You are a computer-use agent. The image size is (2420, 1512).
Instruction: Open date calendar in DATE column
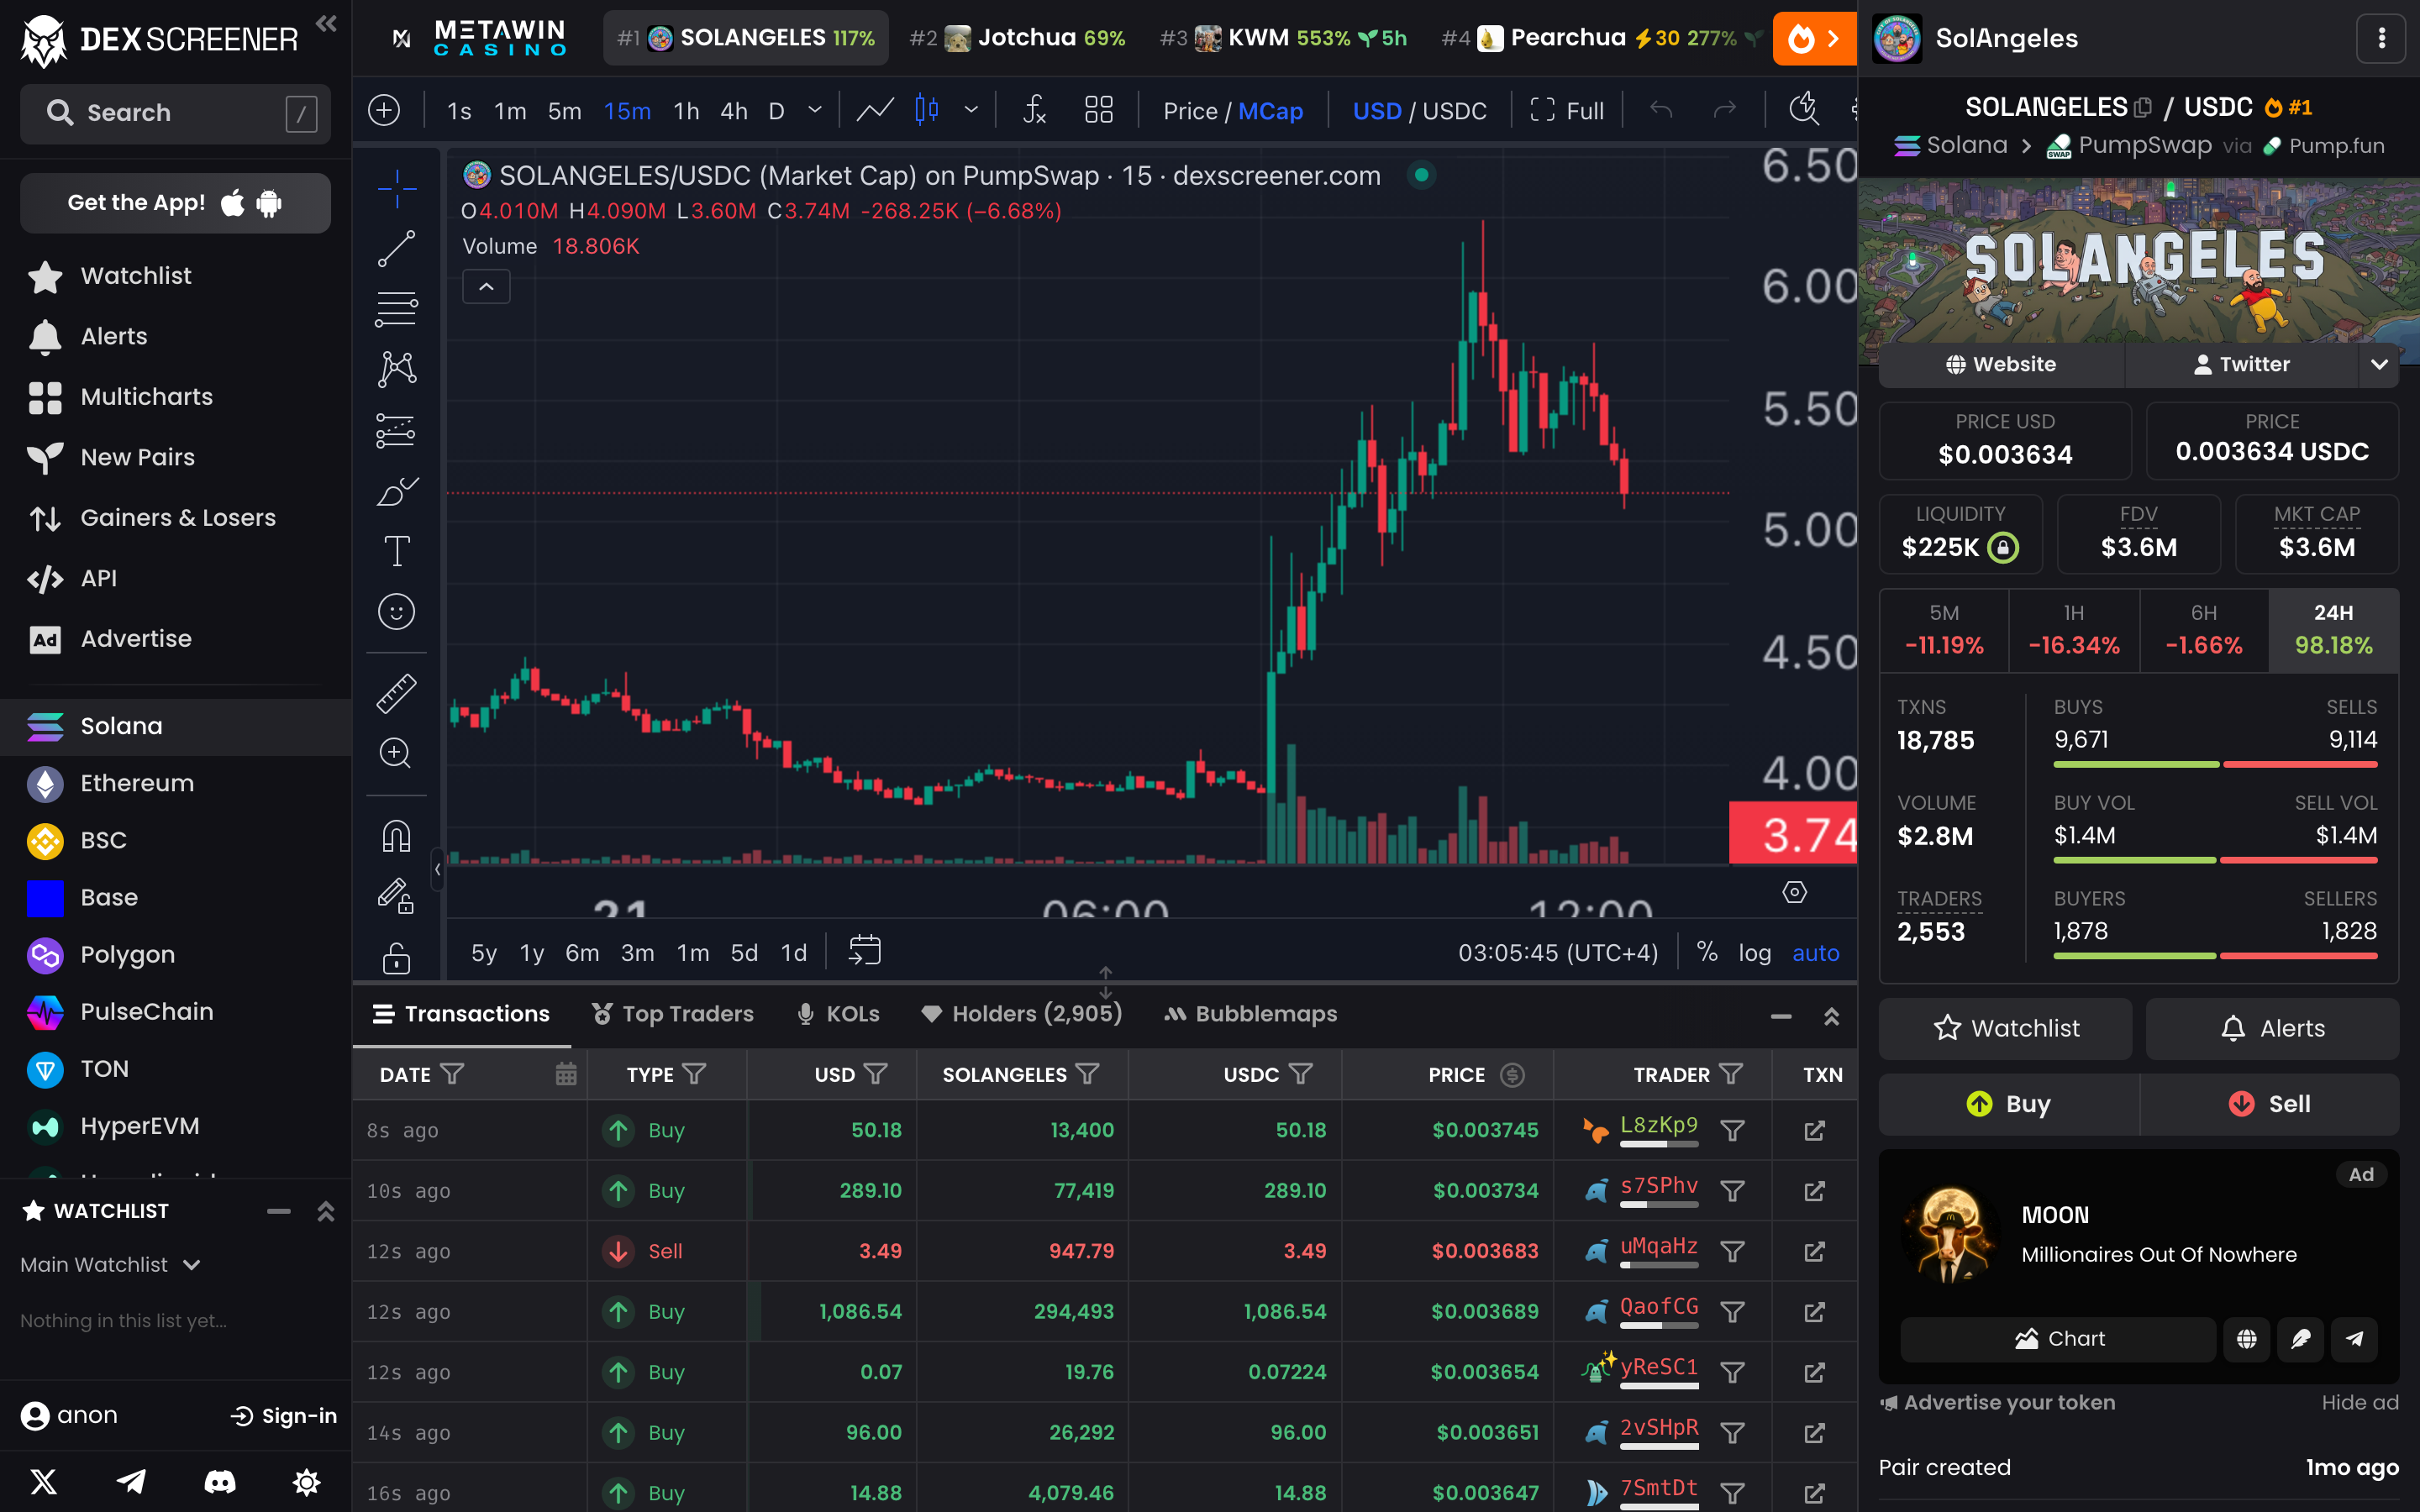566,1074
